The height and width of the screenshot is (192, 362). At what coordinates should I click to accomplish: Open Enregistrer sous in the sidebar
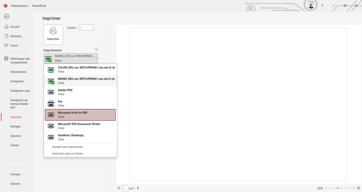[20, 91]
